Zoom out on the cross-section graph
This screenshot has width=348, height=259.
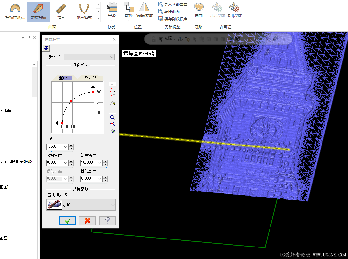(x=113, y=124)
